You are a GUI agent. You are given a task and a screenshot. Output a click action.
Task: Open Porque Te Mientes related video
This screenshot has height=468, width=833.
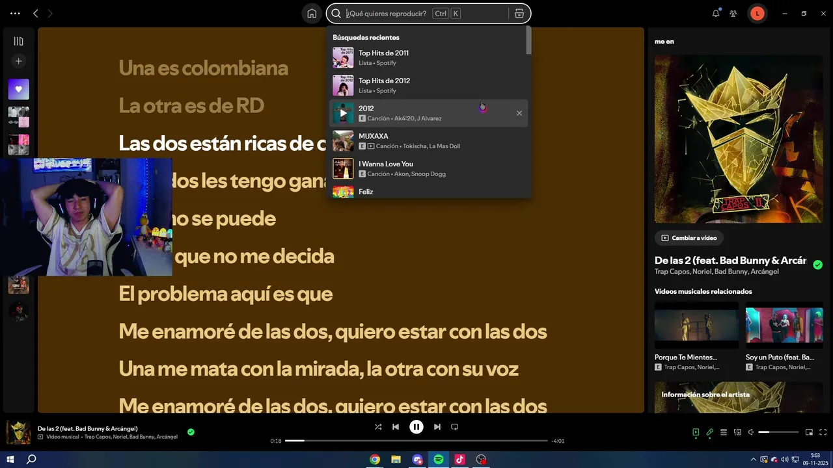pos(696,336)
